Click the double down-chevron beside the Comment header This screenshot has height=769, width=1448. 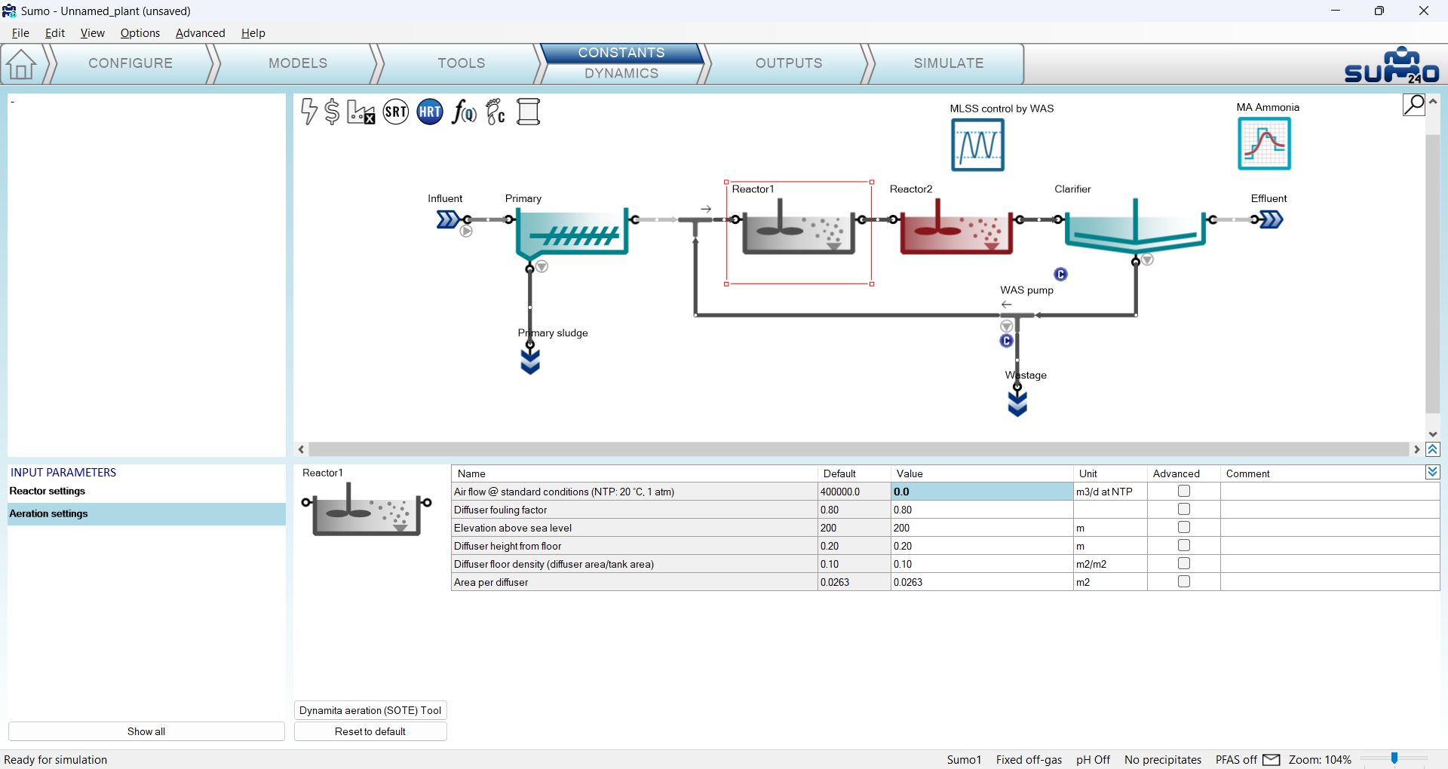coord(1433,472)
